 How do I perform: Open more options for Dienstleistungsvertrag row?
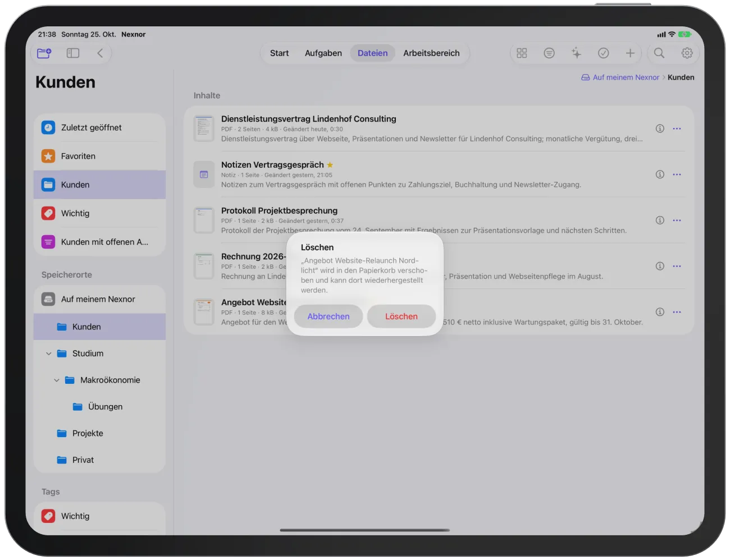click(677, 128)
